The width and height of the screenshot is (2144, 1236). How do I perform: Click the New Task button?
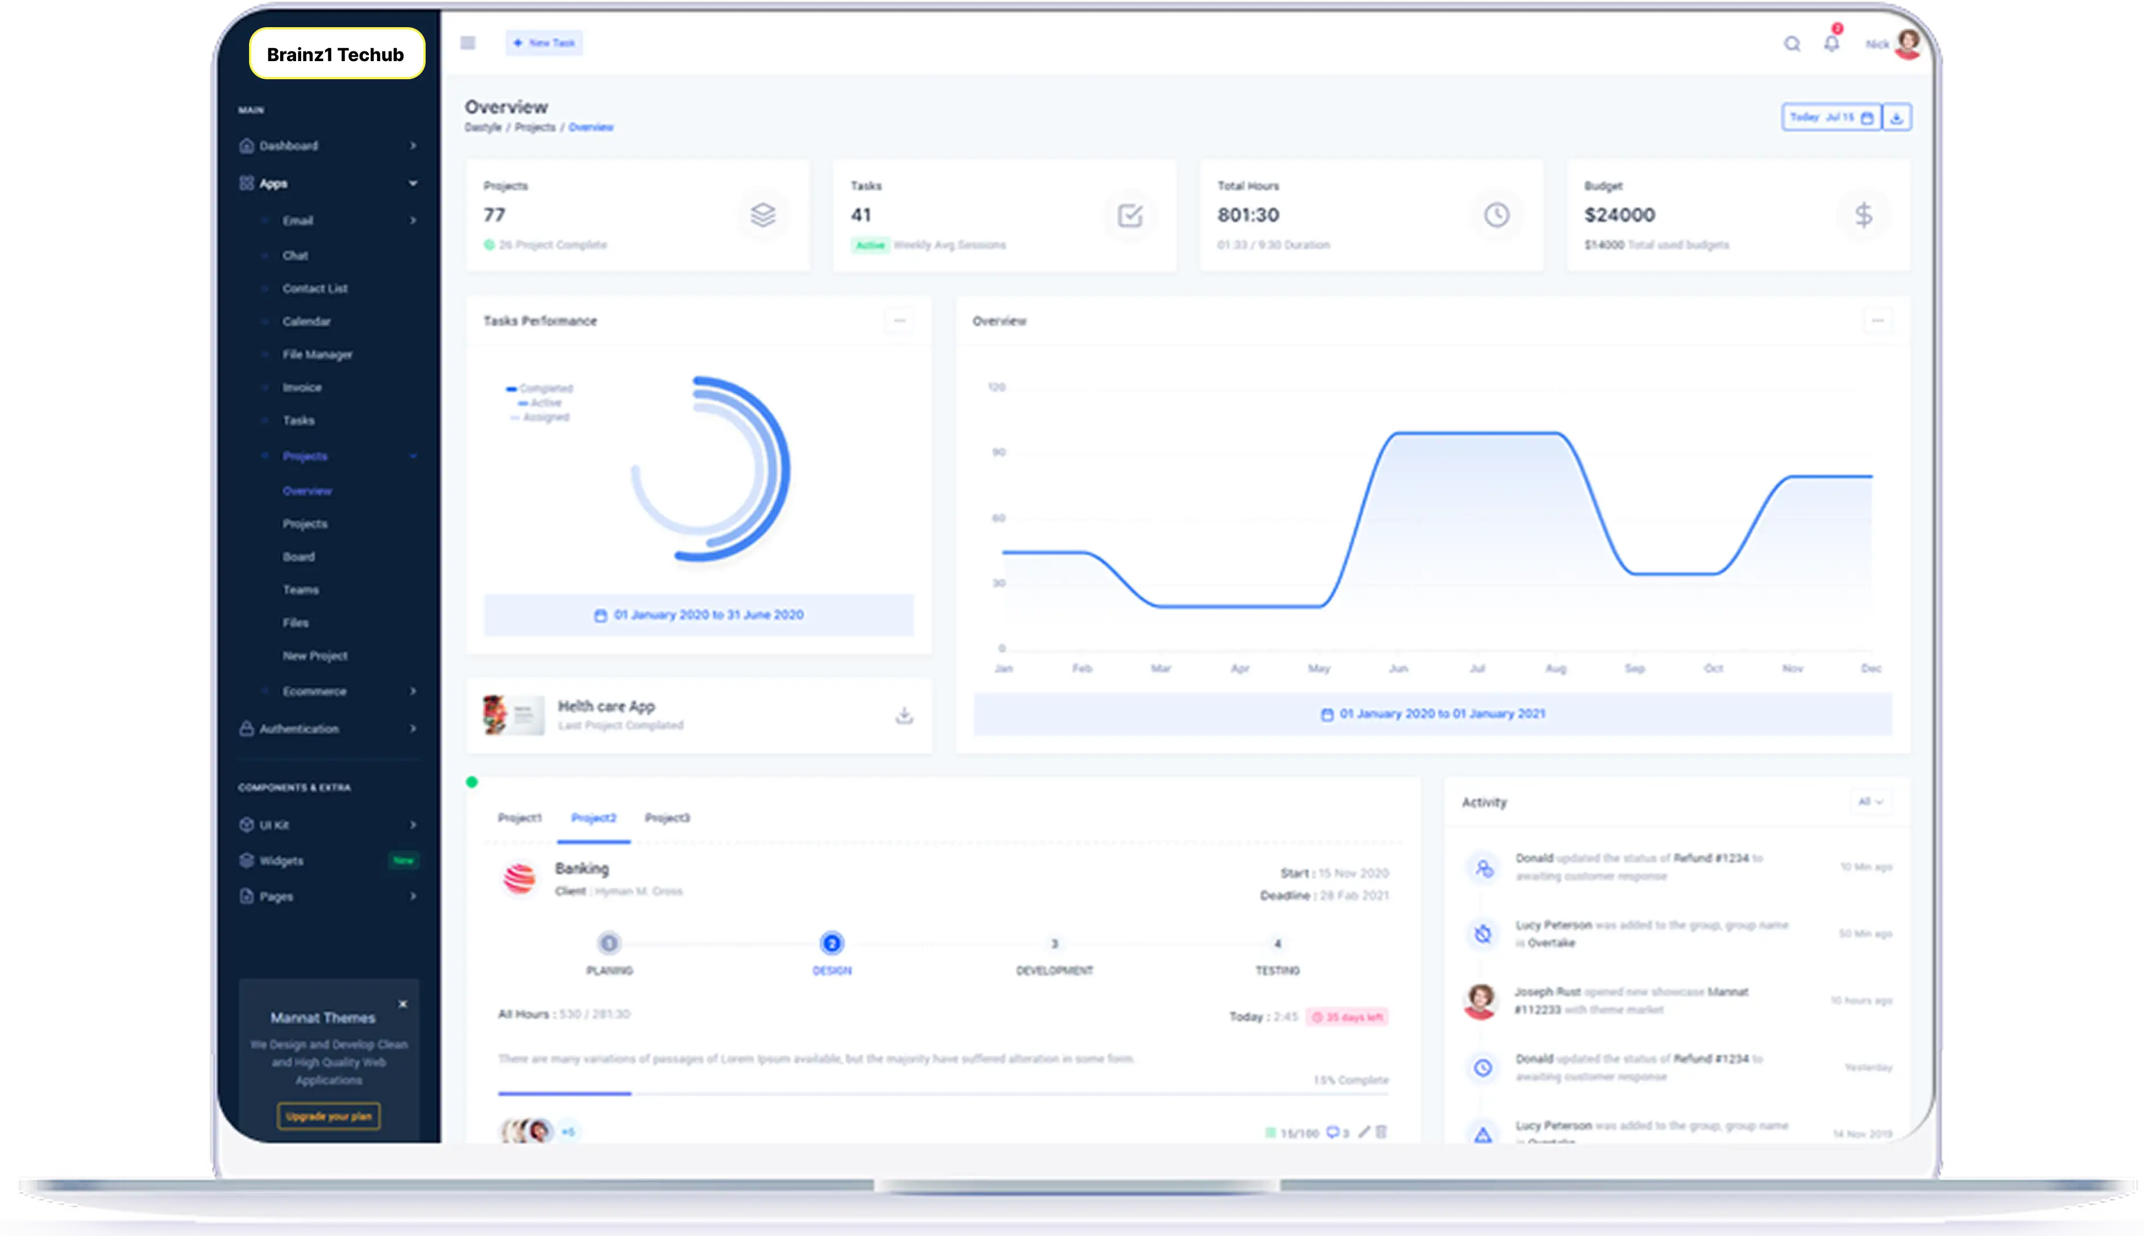pyautogui.click(x=544, y=42)
